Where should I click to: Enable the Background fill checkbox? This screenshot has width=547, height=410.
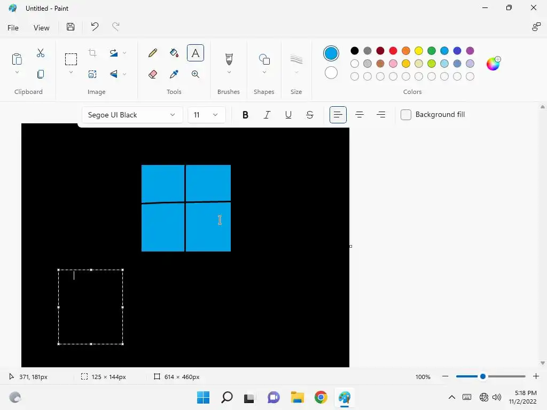(x=406, y=115)
